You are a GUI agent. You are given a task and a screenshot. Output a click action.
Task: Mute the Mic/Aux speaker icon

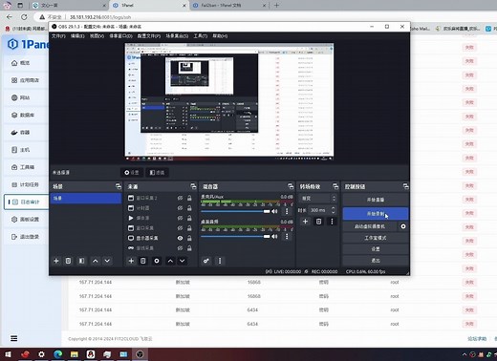274,211
